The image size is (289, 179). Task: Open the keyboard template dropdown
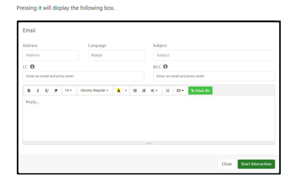180,91
